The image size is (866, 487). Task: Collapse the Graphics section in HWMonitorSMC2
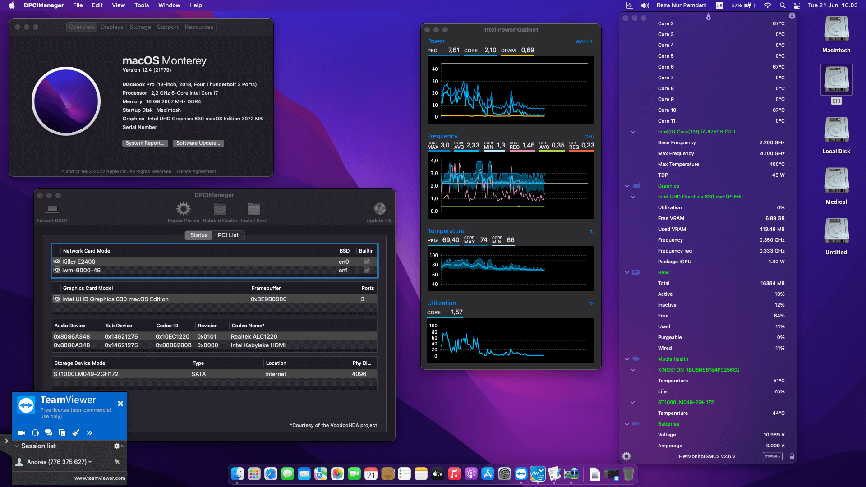627,186
